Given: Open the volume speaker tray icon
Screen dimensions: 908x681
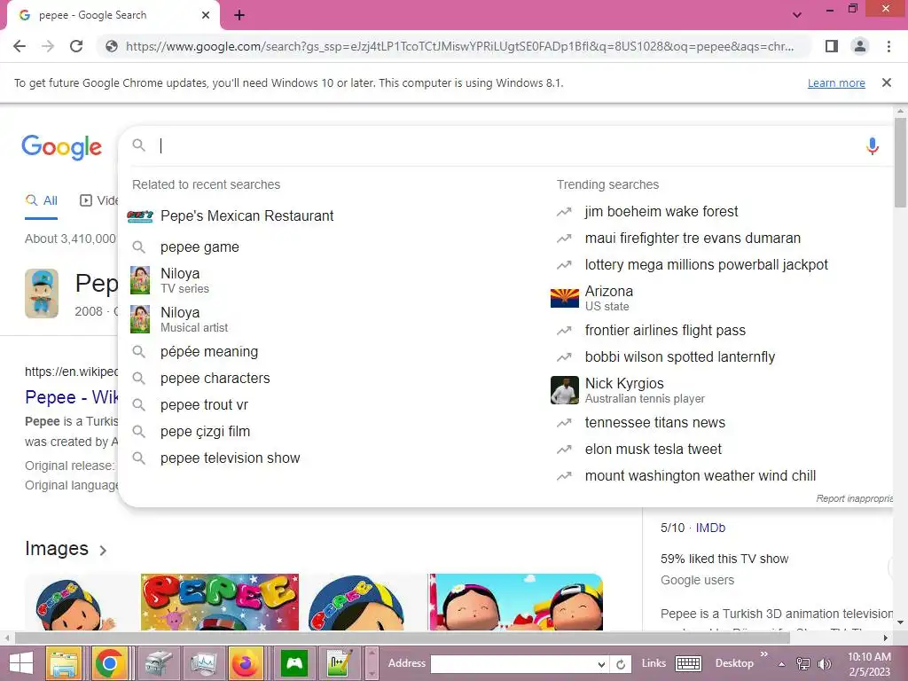Looking at the screenshot, I should pyautogui.click(x=824, y=664).
